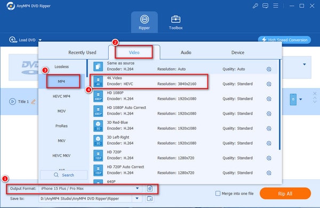Click the 4K Video preset icon
The image size is (320, 208).
(98, 81)
